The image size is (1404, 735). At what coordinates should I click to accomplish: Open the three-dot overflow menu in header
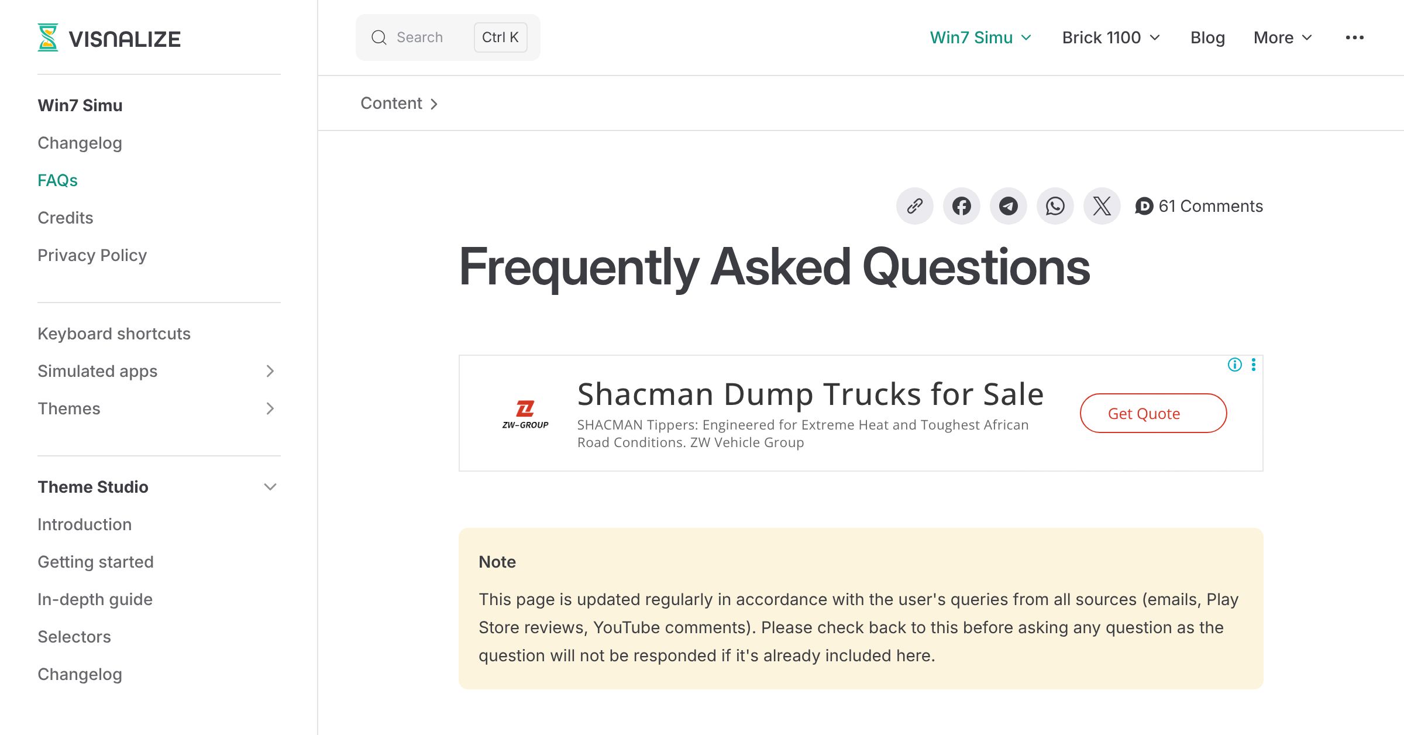coord(1355,37)
